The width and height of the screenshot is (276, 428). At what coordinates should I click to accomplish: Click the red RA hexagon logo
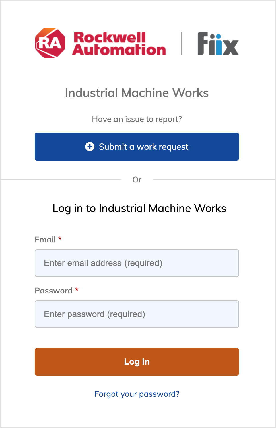50,43
